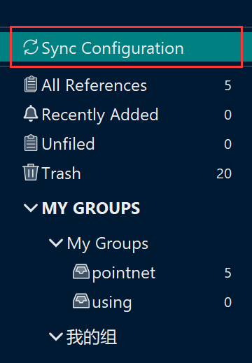This screenshot has width=252, height=363.
Task: Collapse the My Groups subgroup chevron
Action: [x=56, y=243]
